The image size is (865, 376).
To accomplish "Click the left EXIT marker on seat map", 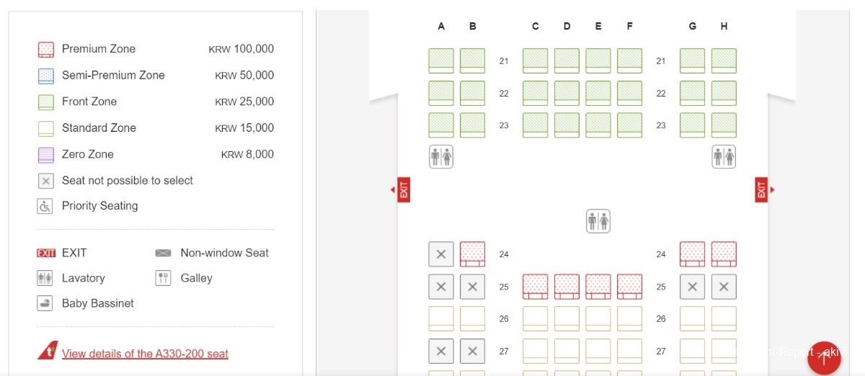I will tap(404, 189).
